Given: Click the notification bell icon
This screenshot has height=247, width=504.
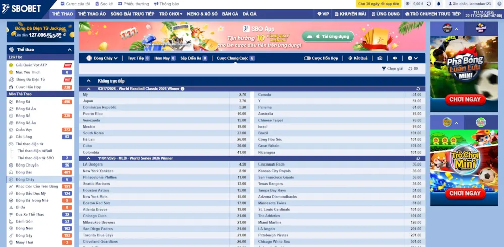Looking at the screenshot, I should coord(438,4).
